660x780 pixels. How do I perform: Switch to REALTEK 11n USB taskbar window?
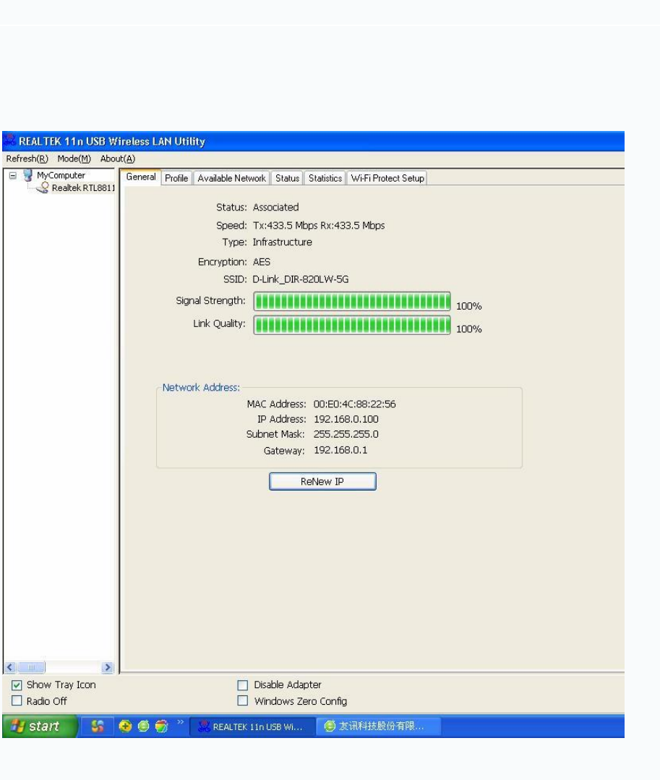point(252,726)
